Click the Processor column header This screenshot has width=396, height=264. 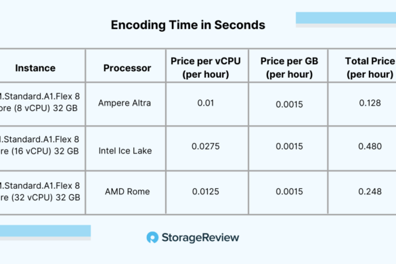tap(127, 68)
